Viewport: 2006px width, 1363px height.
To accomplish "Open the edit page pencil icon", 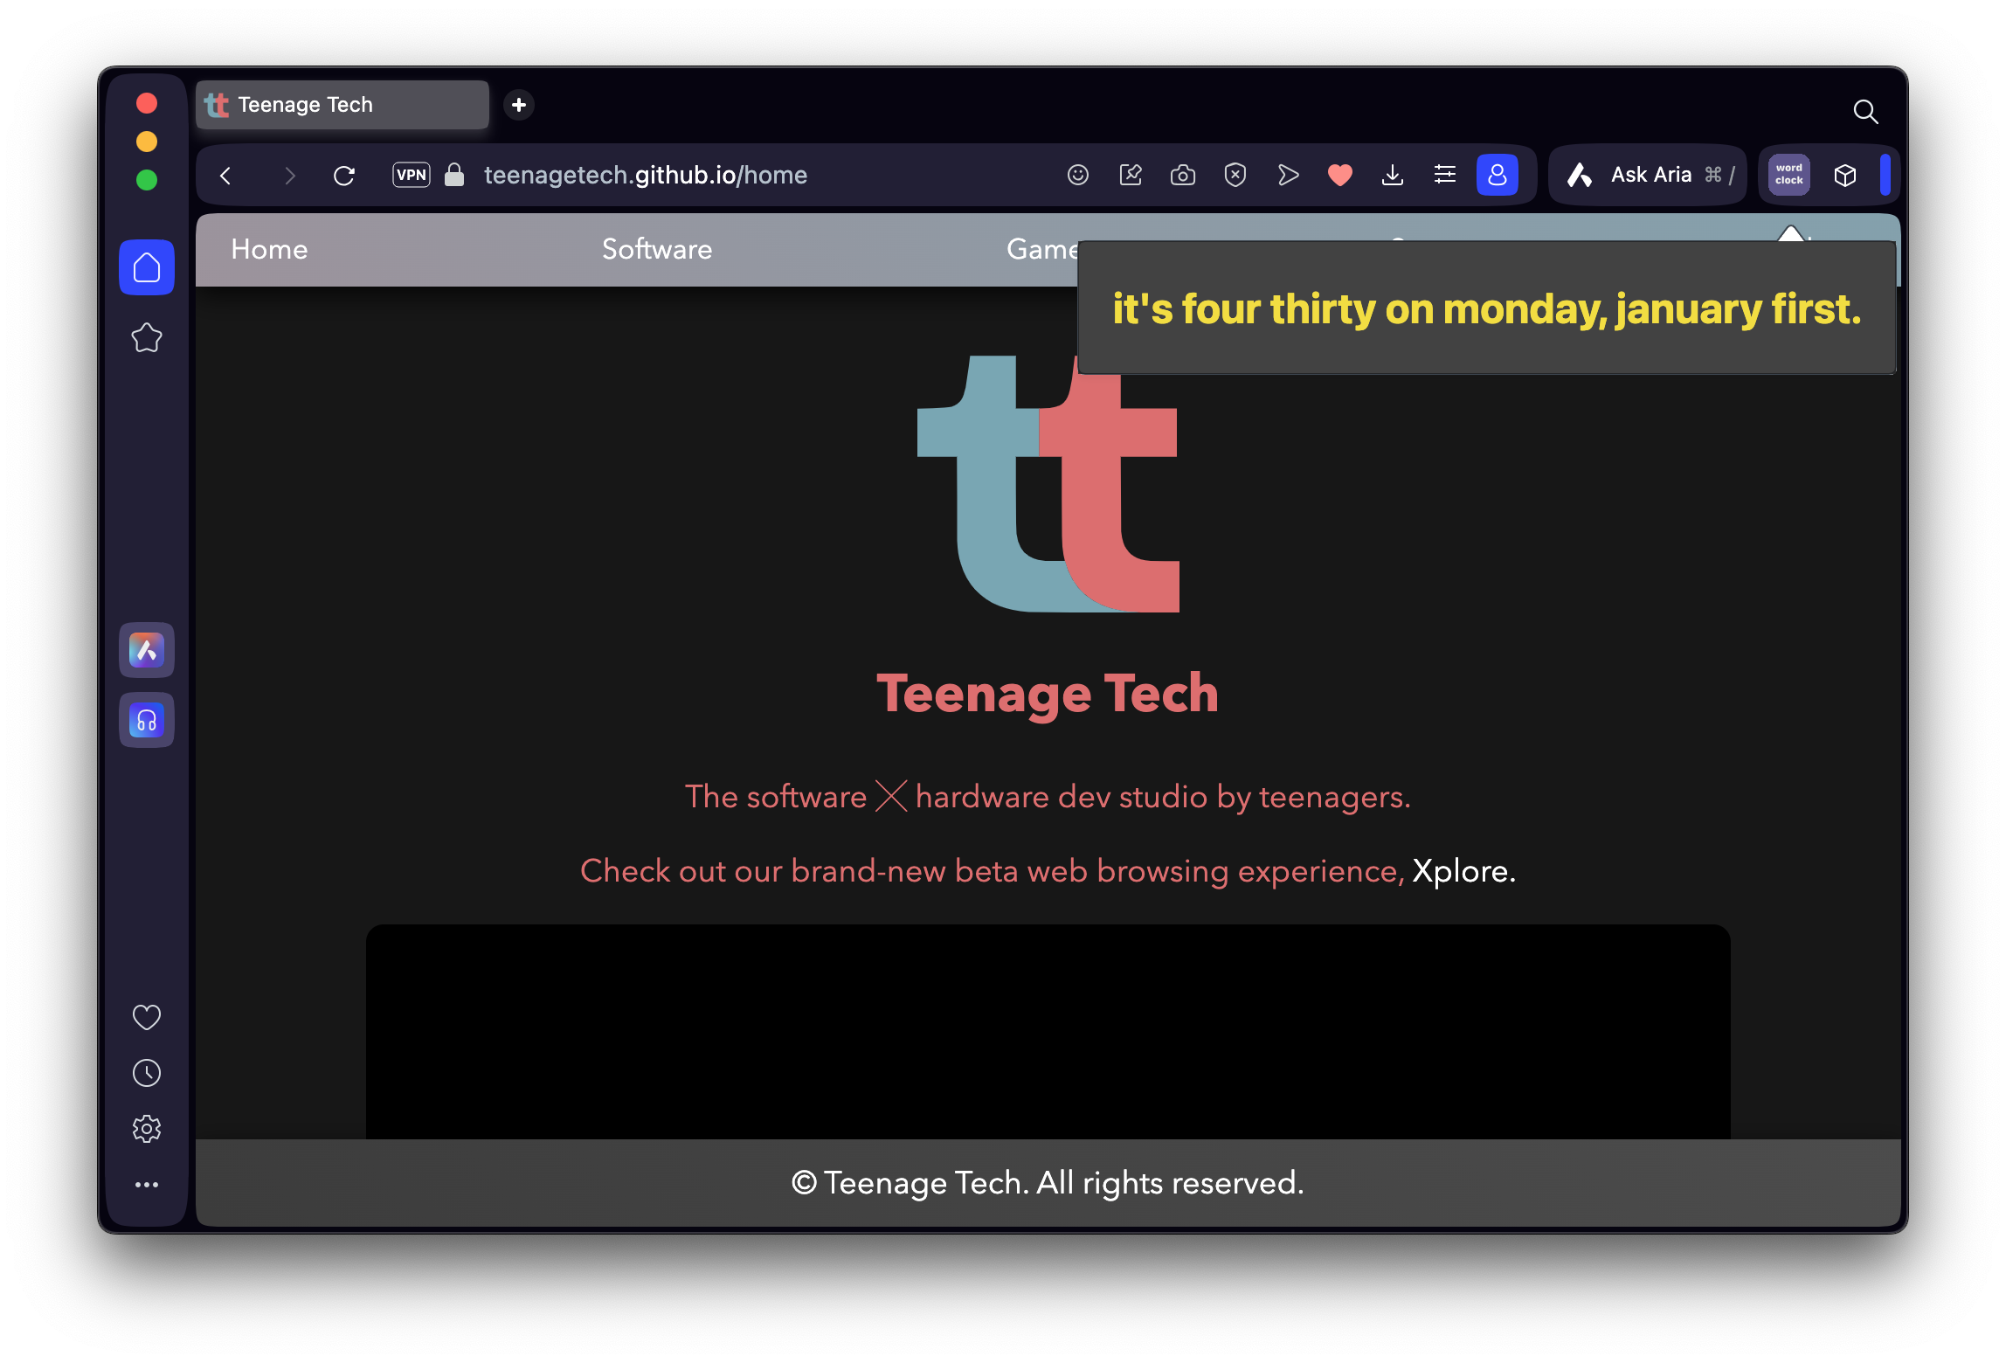I will click(x=1131, y=175).
